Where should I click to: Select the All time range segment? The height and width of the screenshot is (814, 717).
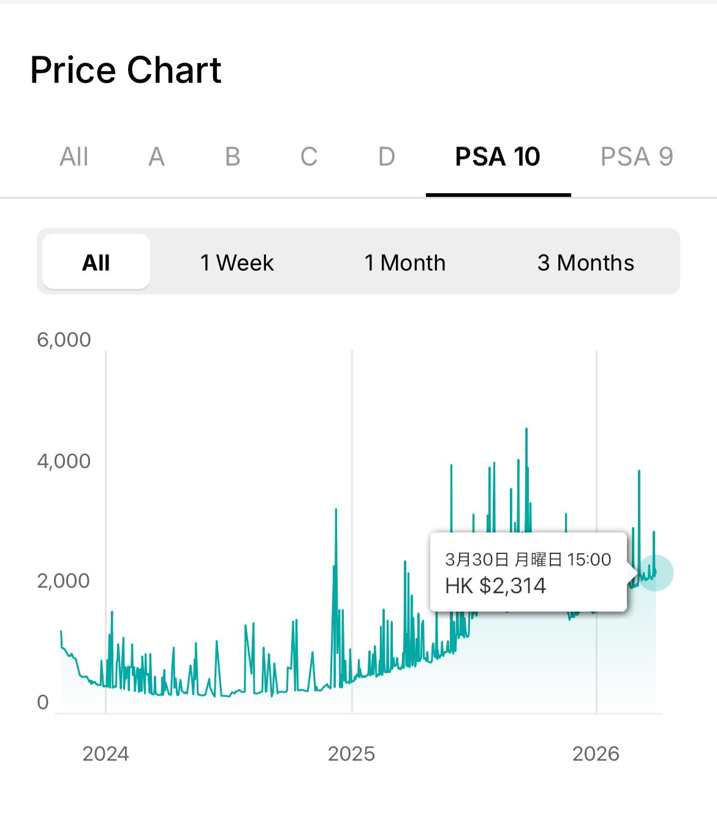96,263
